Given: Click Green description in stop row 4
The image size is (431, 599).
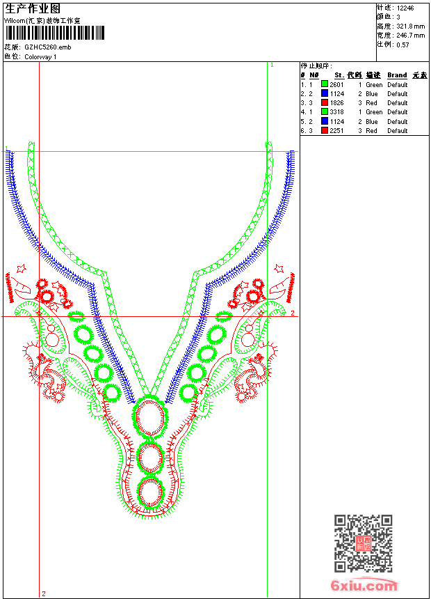Looking at the screenshot, I should pyautogui.click(x=374, y=112).
